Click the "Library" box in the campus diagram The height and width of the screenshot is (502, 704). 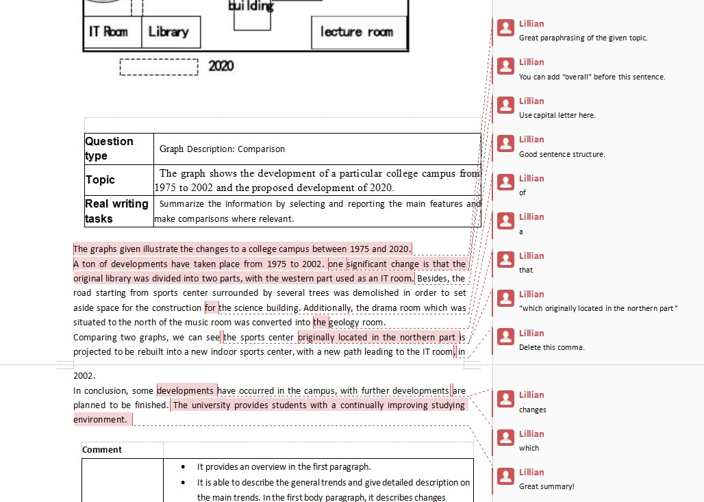click(171, 32)
